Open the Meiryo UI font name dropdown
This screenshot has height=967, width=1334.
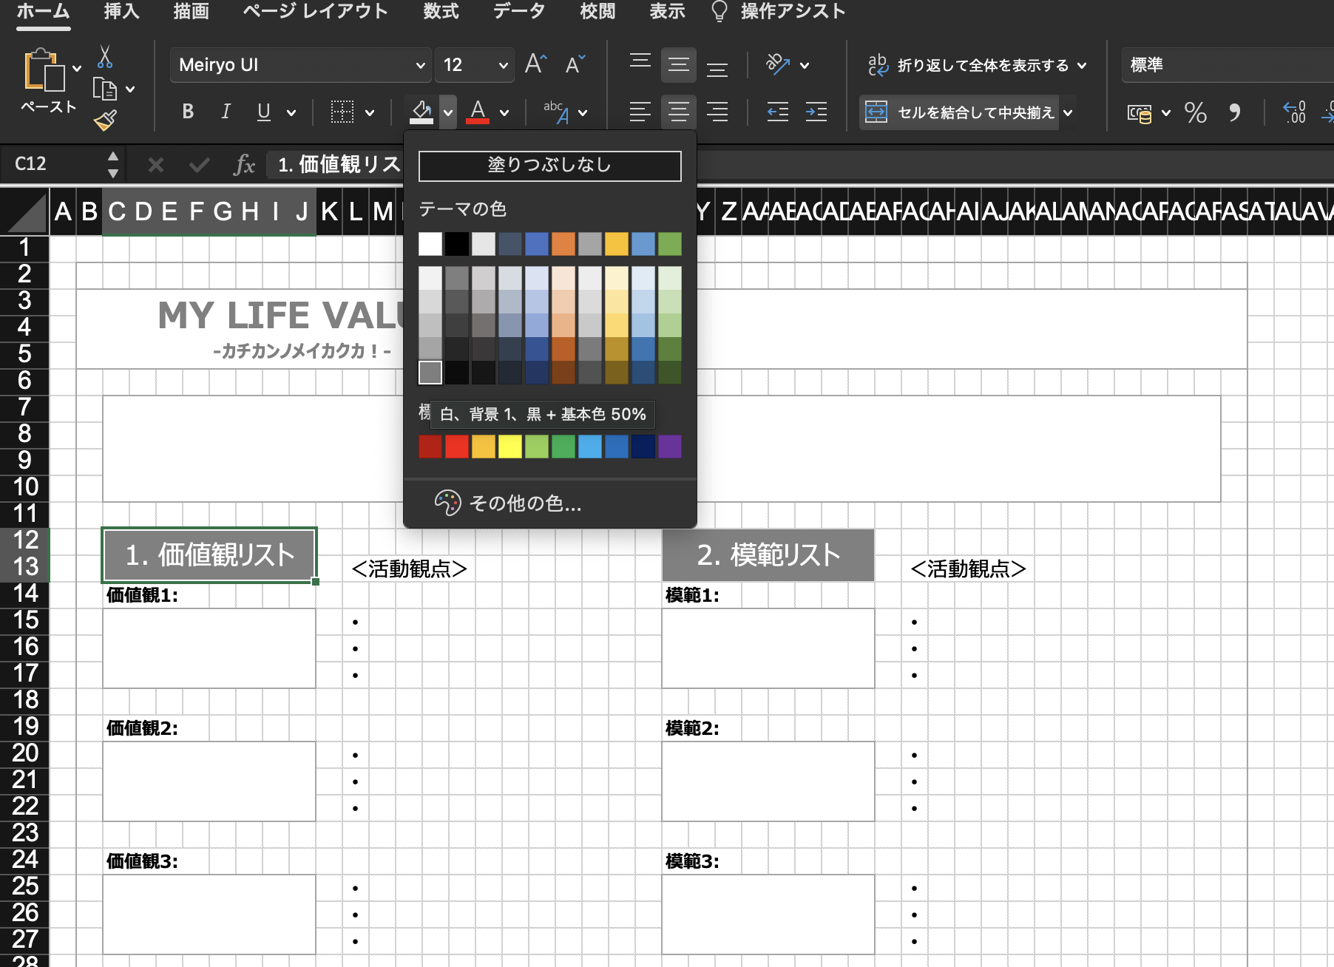[x=420, y=65]
